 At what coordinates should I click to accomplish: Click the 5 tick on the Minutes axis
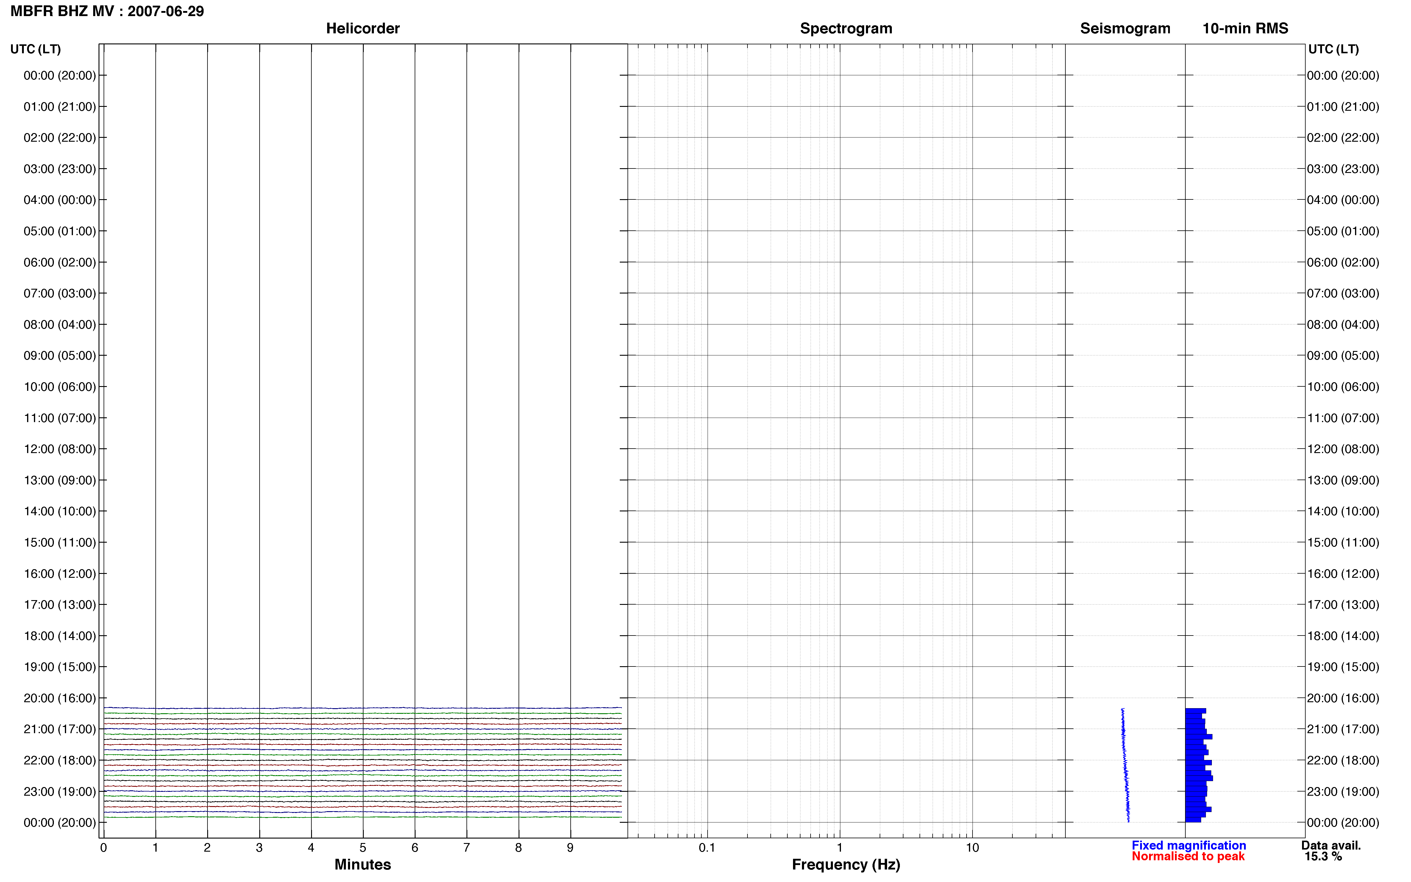pyautogui.click(x=363, y=847)
